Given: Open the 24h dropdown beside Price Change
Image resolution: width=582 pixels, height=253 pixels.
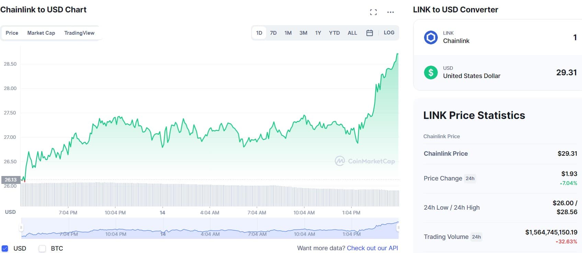Looking at the screenshot, I should (x=470, y=178).
